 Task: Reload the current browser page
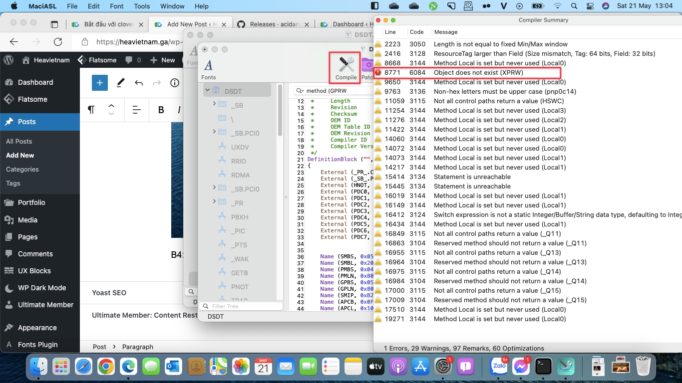[x=58, y=42]
